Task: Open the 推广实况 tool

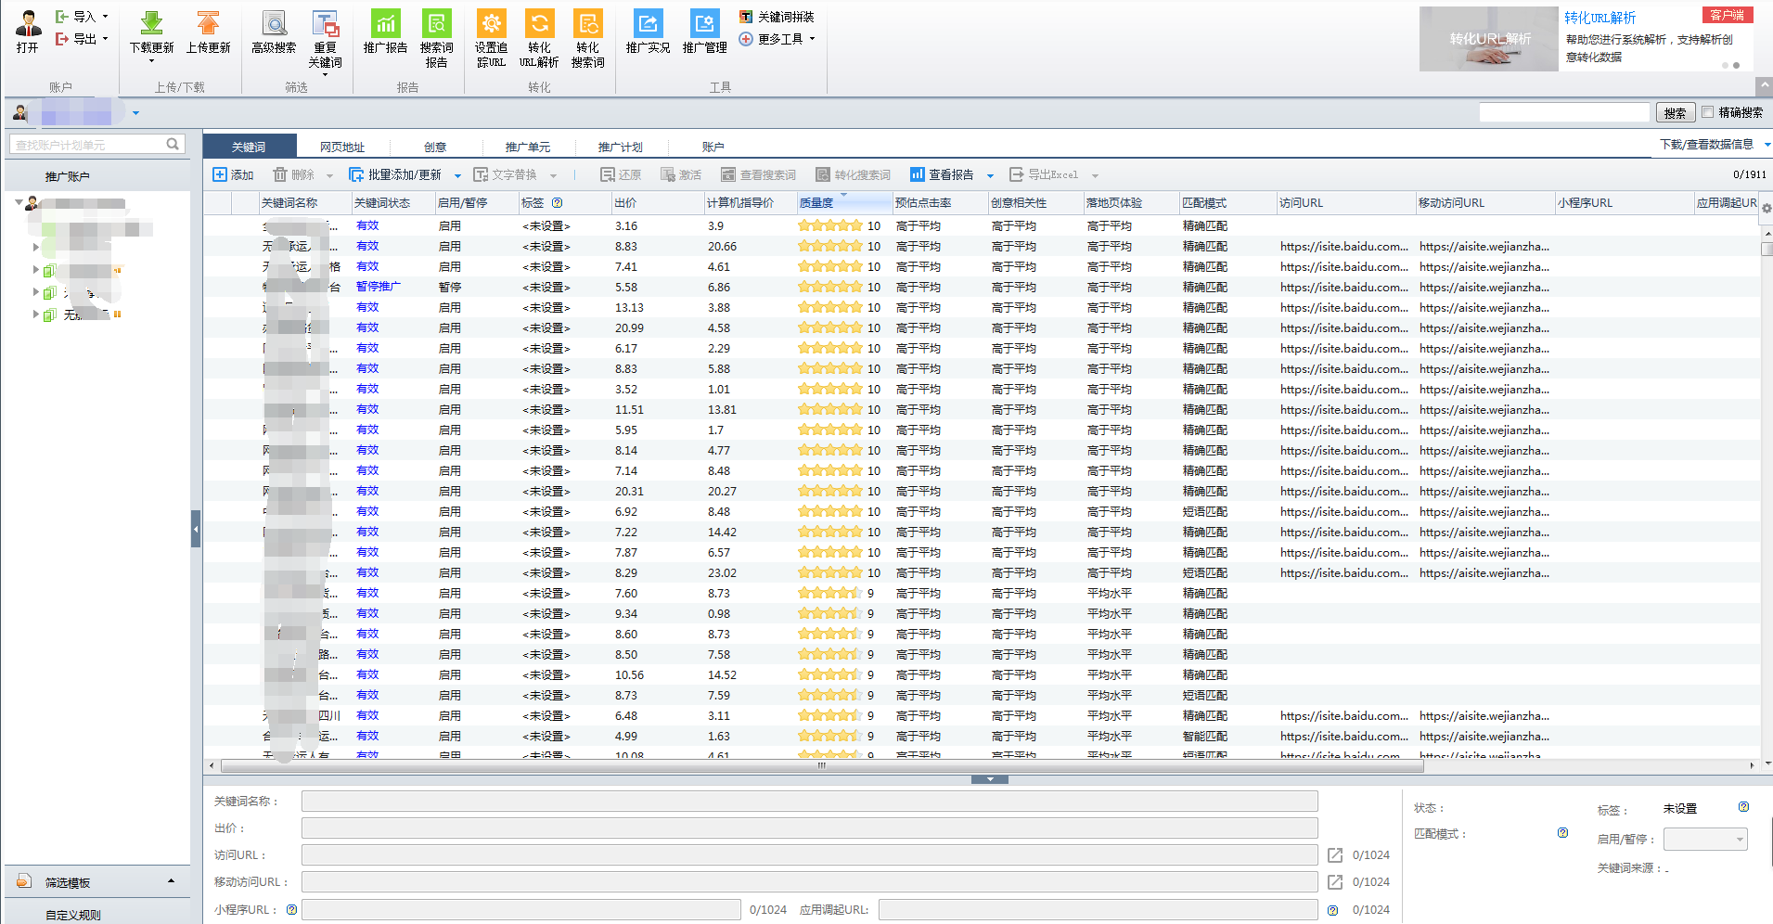Action: coord(648,25)
